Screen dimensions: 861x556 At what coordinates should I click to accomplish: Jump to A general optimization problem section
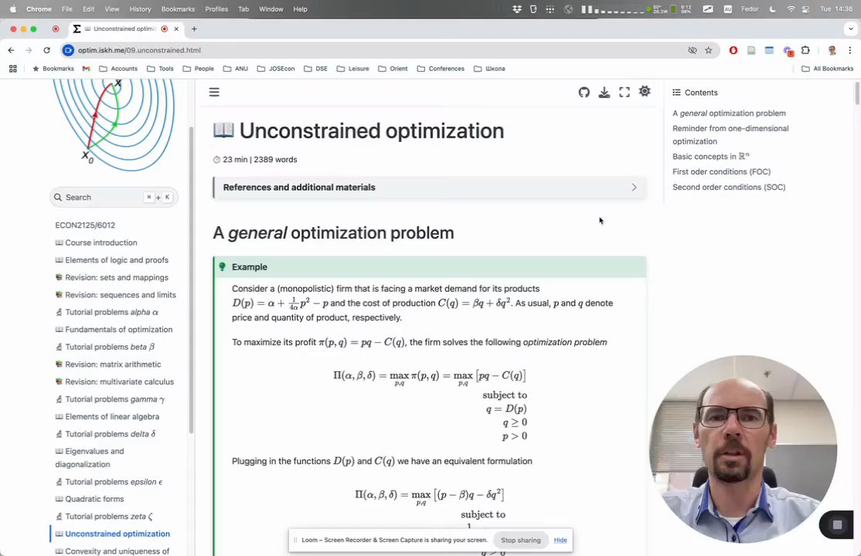click(729, 113)
